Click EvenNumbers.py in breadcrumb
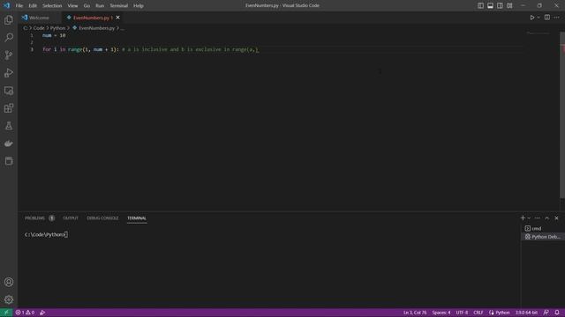 tap(96, 28)
